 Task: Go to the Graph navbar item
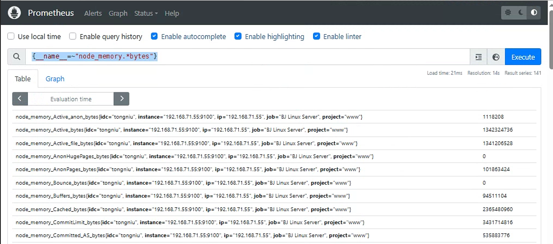pyautogui.click(x=118, y=13)
